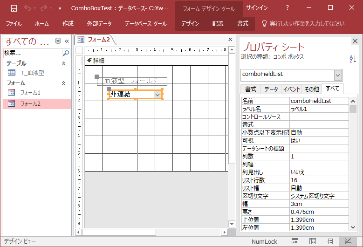Click the magnifier search icon
The image size is (363, 247).
pos(66,53)
